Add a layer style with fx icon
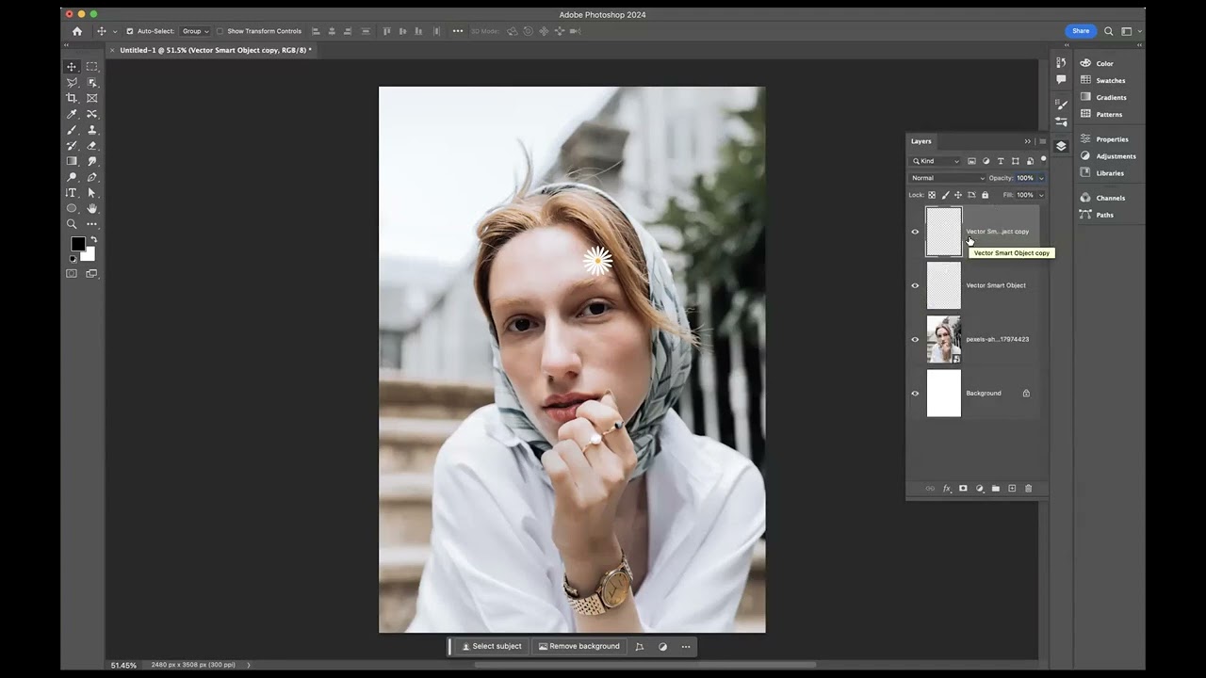 pos(947,489)
